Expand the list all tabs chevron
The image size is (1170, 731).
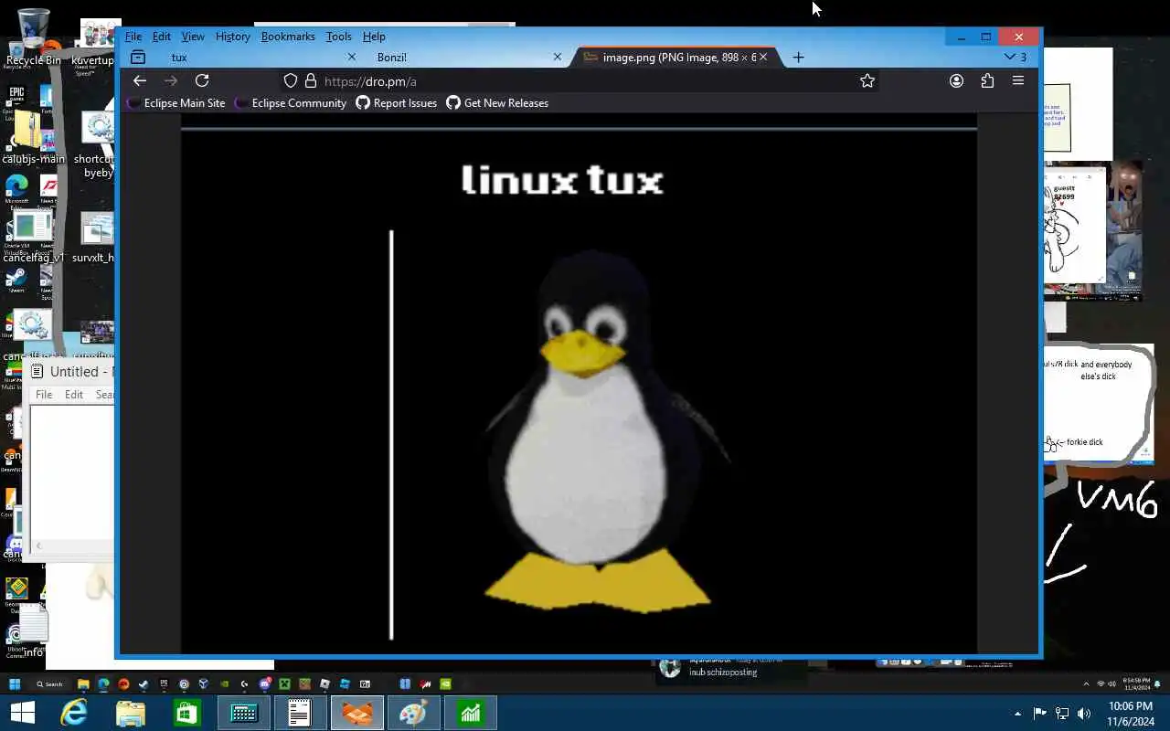(x=1010, y=57)
